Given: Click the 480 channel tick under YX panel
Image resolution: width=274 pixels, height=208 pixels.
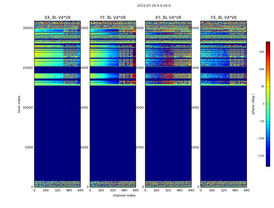Looking at the screenshot, I should [235, 190].
